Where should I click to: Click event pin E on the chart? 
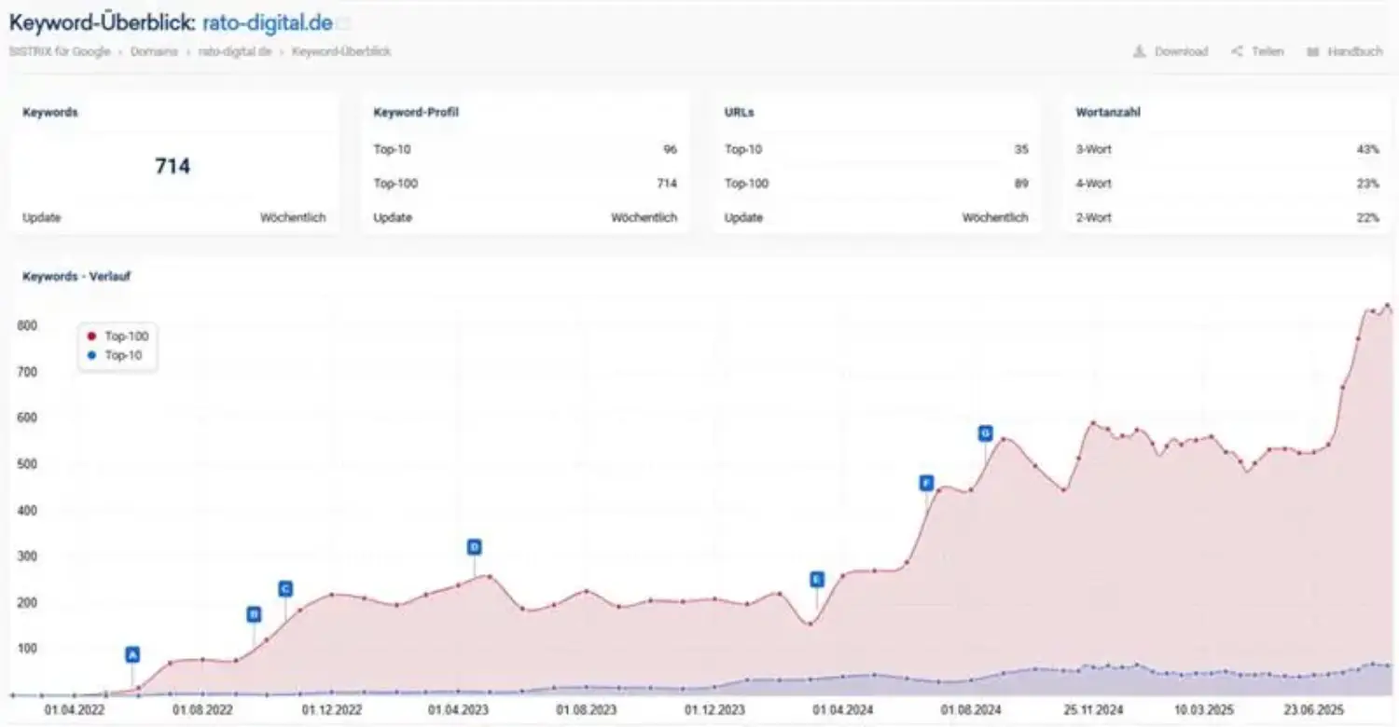tap(817, 579)
